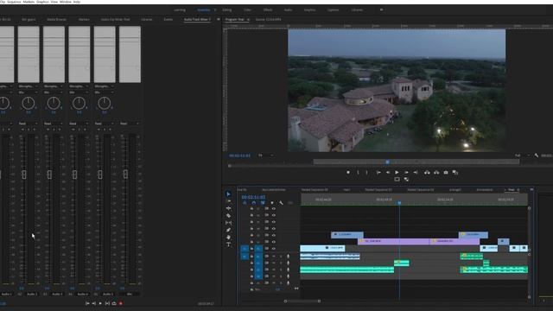
Task: Select the Hand tool
Action: pos(228,238)
